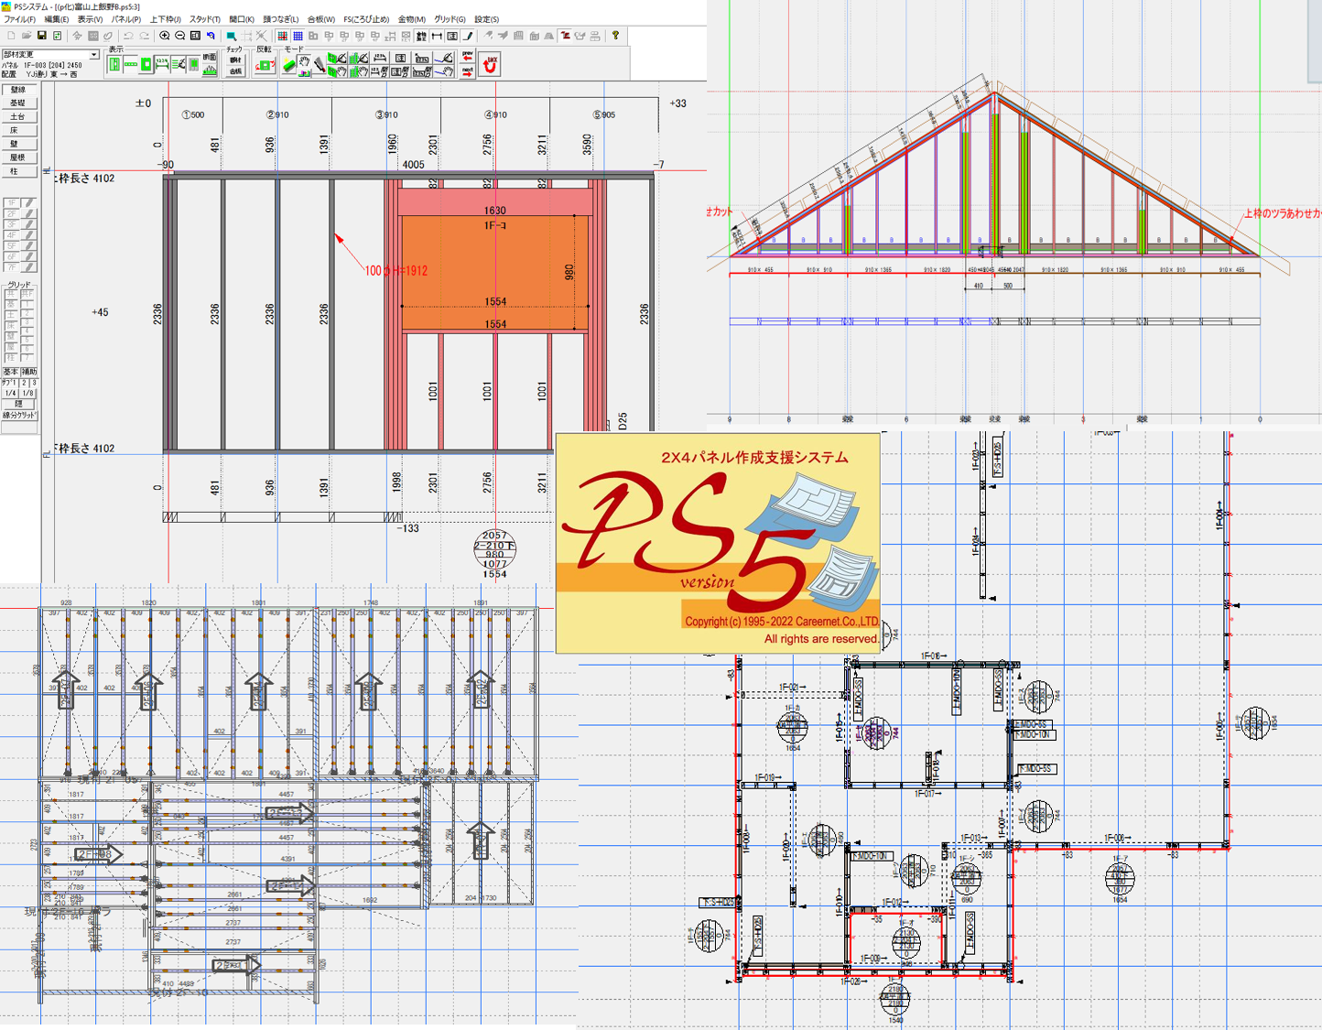
Task: Select the 基本 grid button
Action: (10, 372)
